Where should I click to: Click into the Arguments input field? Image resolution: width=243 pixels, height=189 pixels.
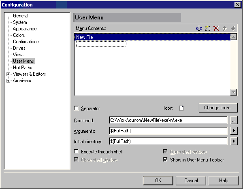point(168,131)
